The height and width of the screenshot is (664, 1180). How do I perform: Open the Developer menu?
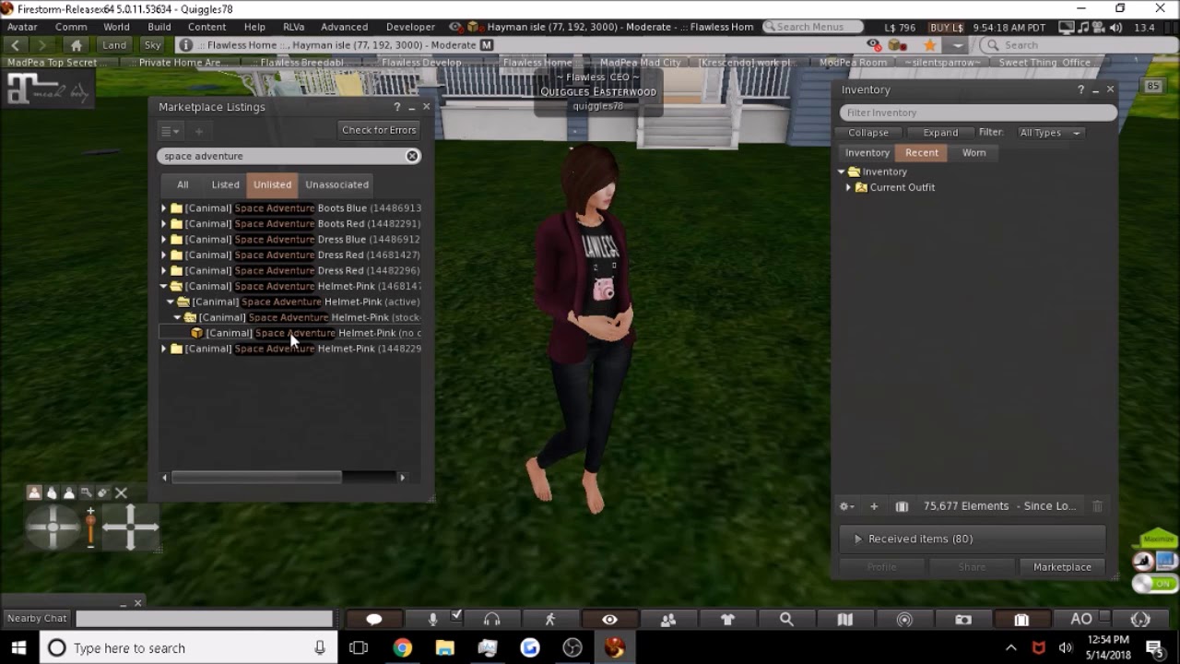point(410,27)
